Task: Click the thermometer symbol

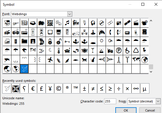Action: (x=59, y=51)
